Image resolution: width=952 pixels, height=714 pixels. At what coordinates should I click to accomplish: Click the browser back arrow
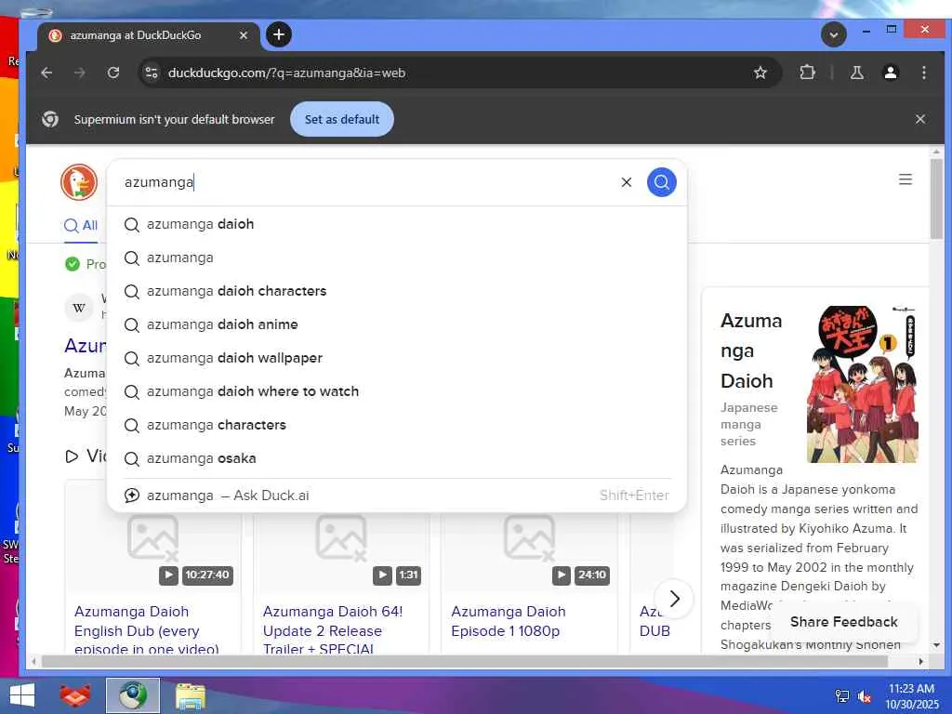click(46, 73)
